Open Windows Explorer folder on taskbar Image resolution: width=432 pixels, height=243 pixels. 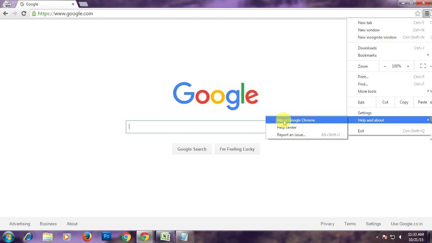click(x=48, y=237)
